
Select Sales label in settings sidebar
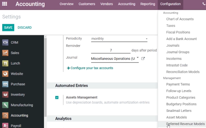pos(15,53)
